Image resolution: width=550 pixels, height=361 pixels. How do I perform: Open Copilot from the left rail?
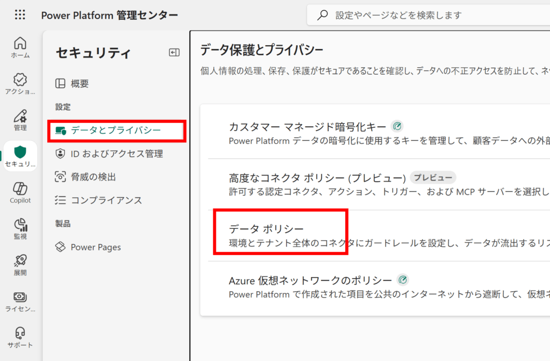point(20,192)
